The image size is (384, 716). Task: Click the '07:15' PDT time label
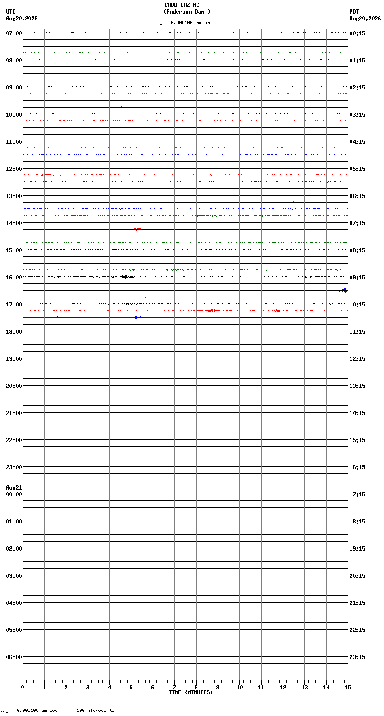click(357, 223)
